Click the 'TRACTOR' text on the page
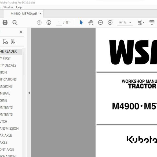This screenshot has height=157, width=157. [142, 86]
